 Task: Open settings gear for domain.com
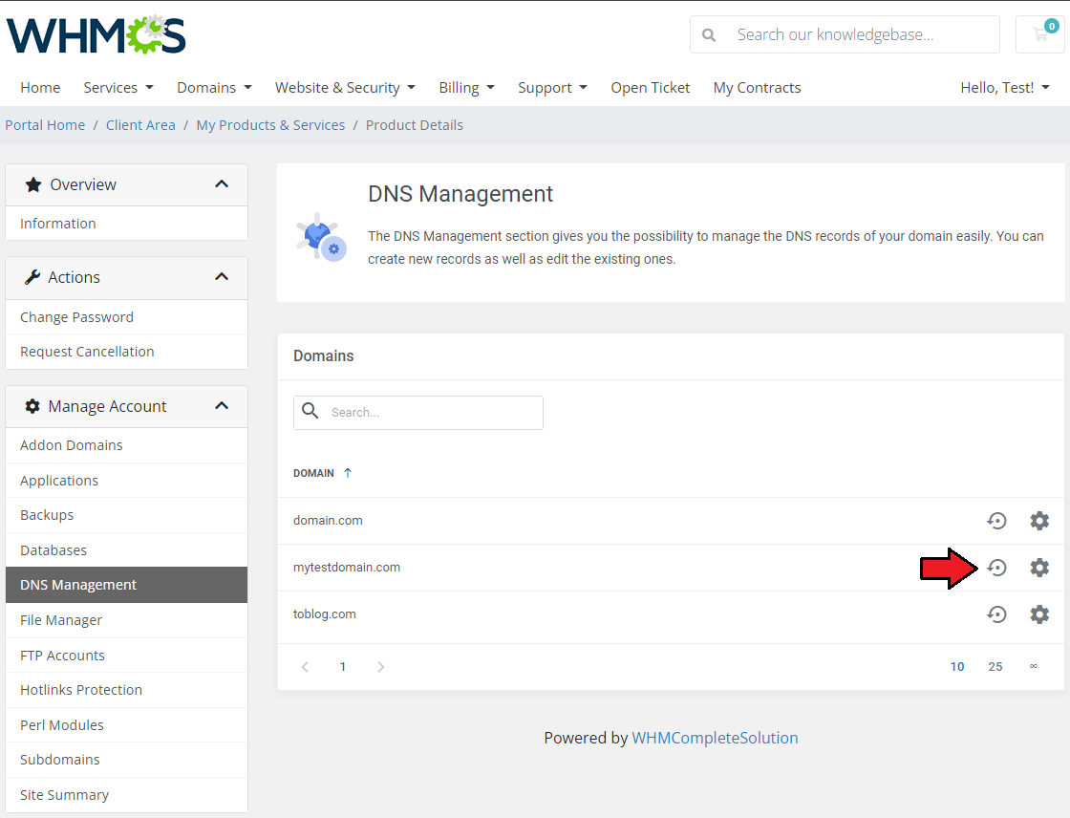1039,521
